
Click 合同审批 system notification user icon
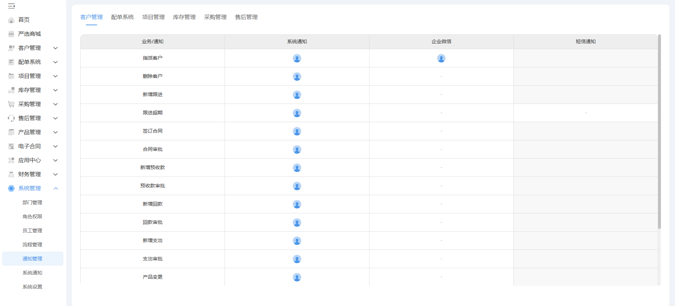297,149
